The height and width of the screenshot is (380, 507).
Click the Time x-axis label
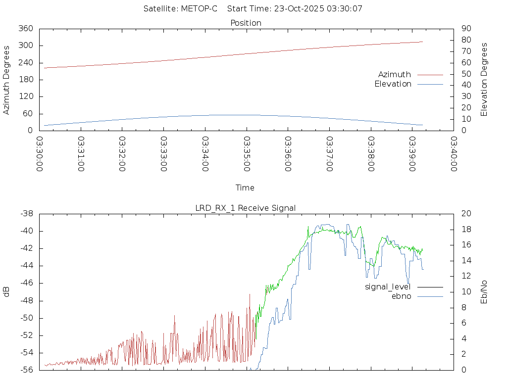[x=245, y=188]
